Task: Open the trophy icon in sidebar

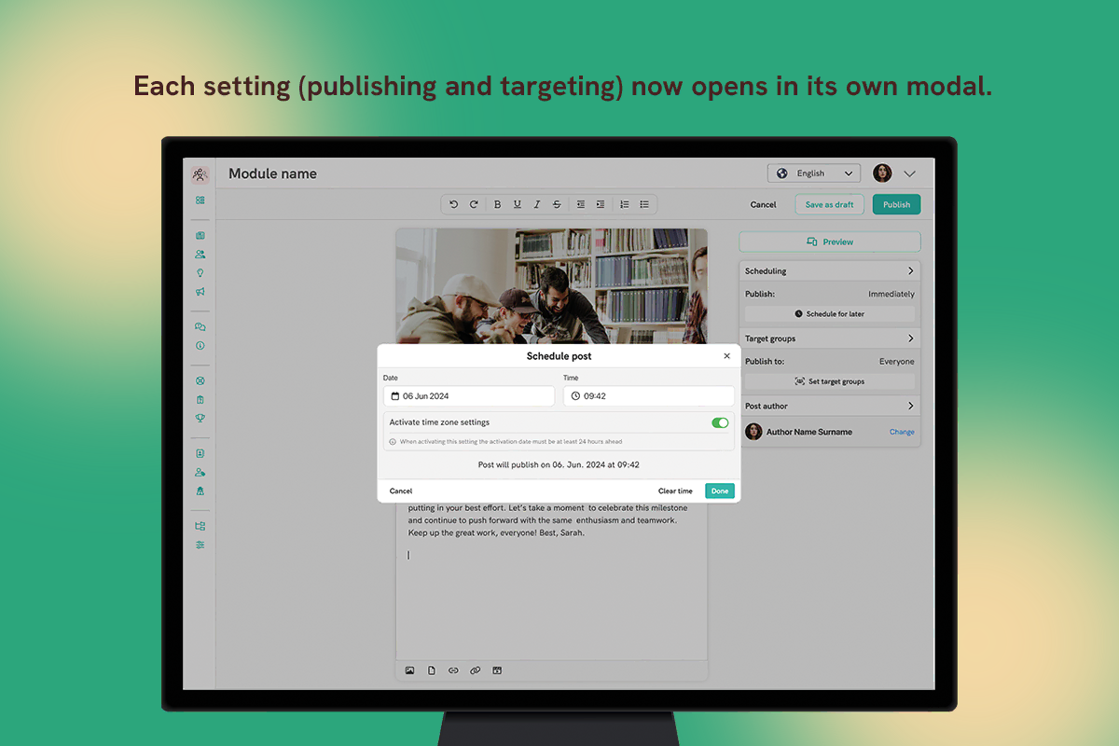Action: click(200, 418)
